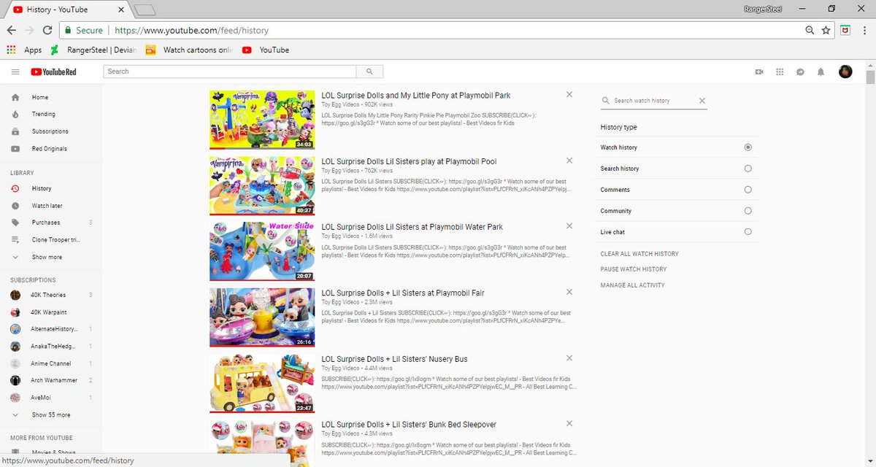The image size is (876, 467).
Task: Open the notifications bell
Action: coord(821,72)
